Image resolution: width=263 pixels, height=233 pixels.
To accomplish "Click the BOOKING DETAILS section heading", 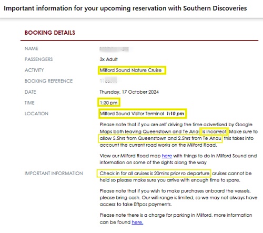I will click(50, 33).
